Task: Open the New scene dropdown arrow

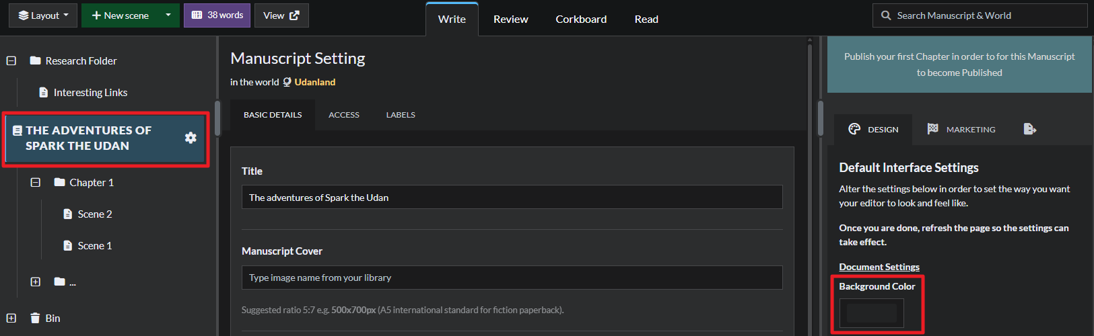Action: (168, 15)
